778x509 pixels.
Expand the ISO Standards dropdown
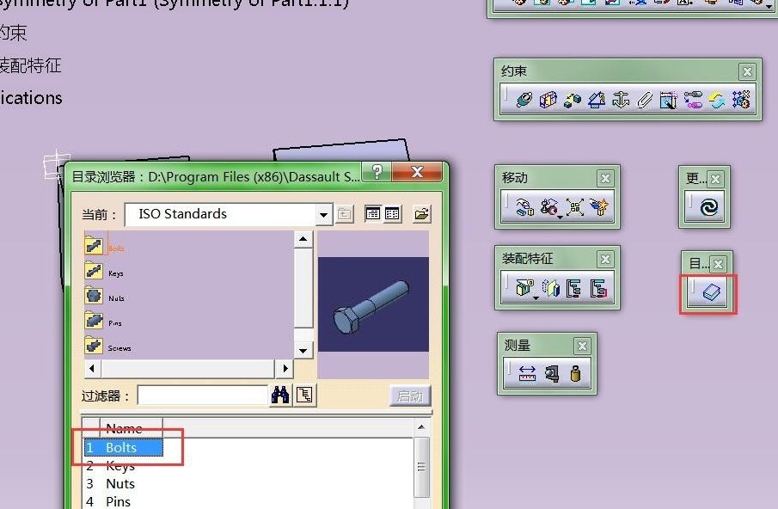[323, 215]
